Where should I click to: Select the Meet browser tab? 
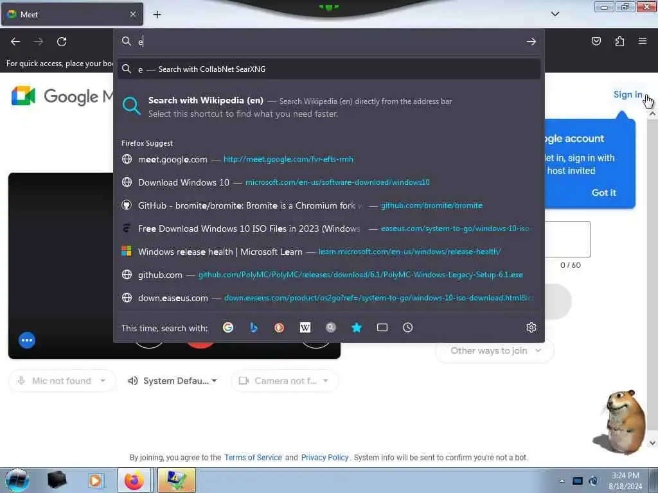click(72, 14)
